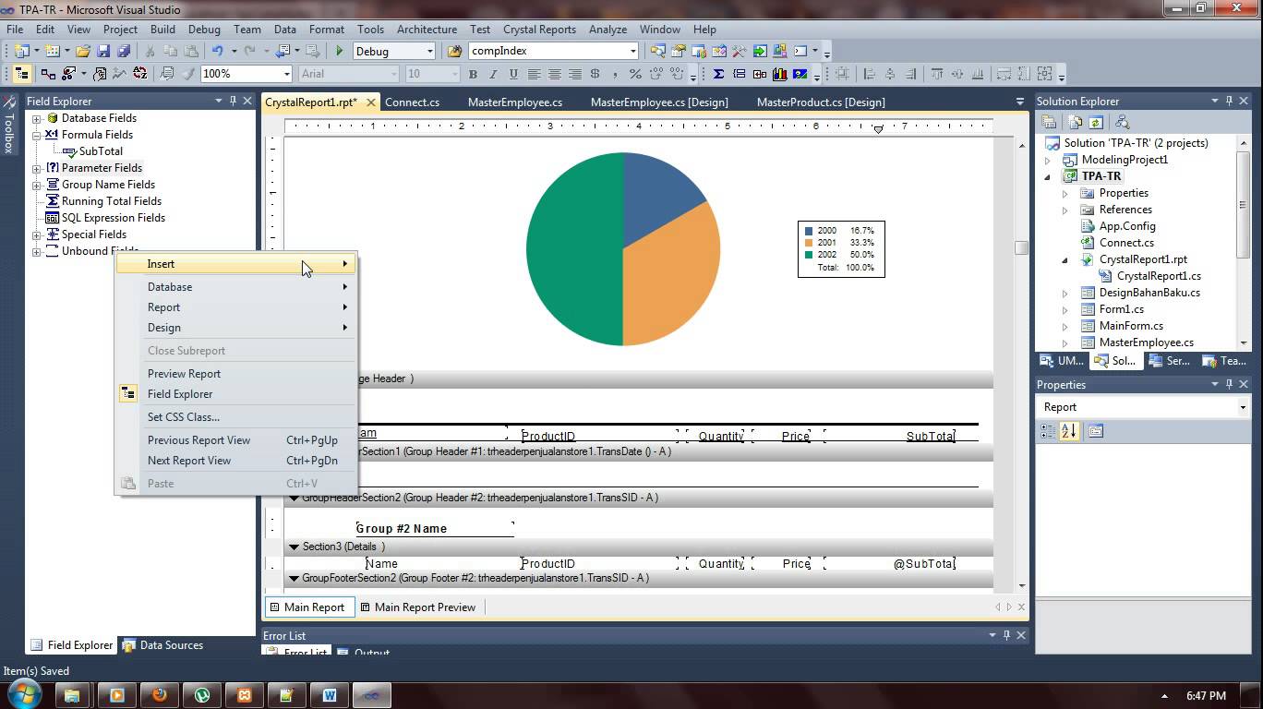Click the Save All toolbar icon
Screen dimensions: 1263x709
pos(124,52)
